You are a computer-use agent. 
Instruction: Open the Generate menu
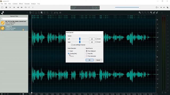tap(27, 4)
